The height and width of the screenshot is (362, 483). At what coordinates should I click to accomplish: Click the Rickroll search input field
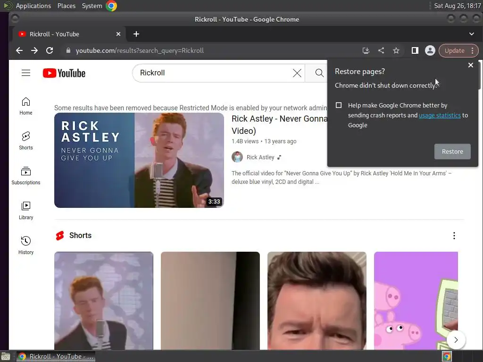pos(216,73)
